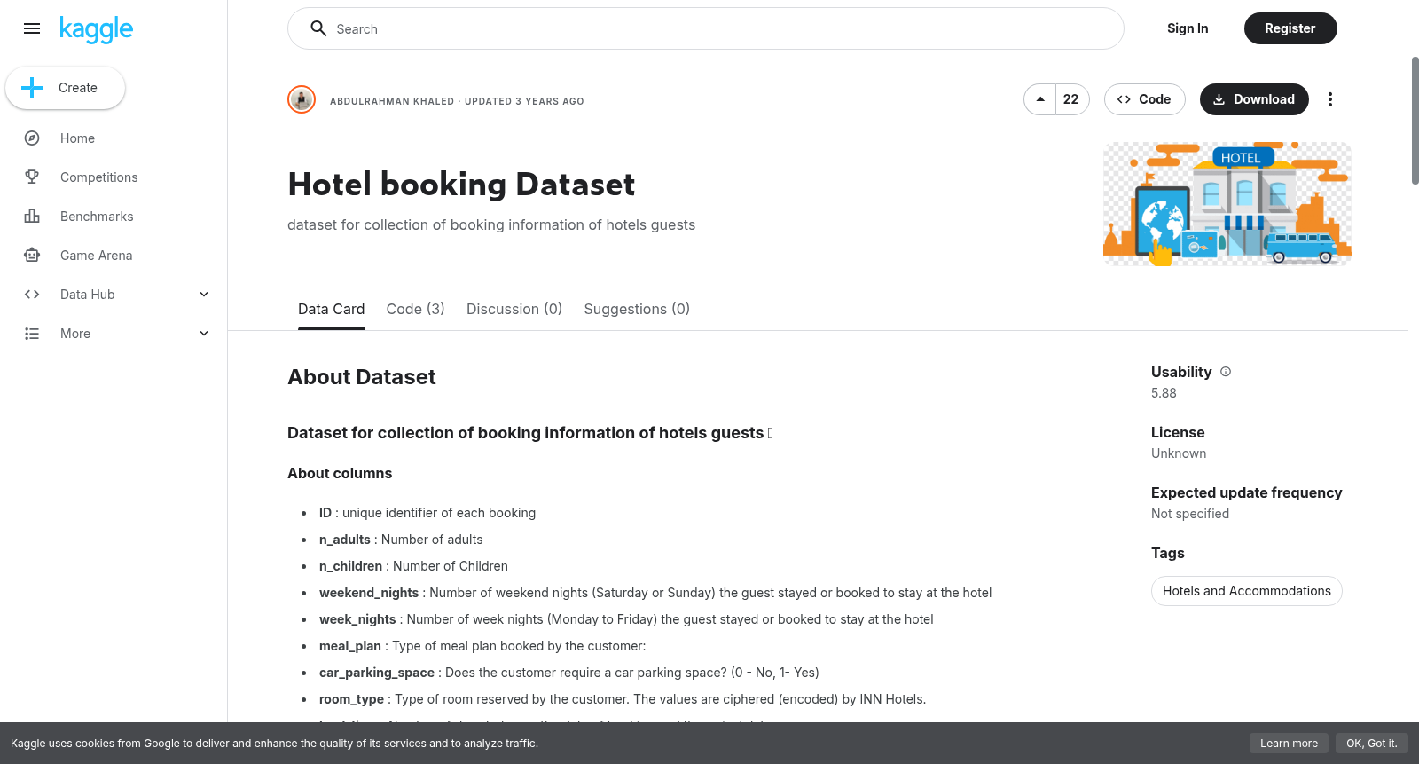Open Abdulrahman Khaled's avatar profile
1419x764 pixels.
click(302, 99)
